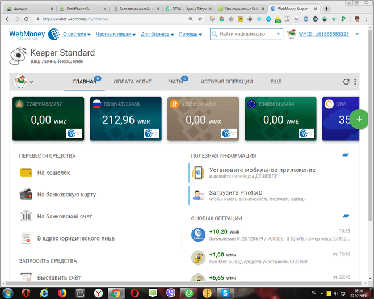Open the Для бизнеса dropdown
374x299 pixels.
click(x=157, y=35)
